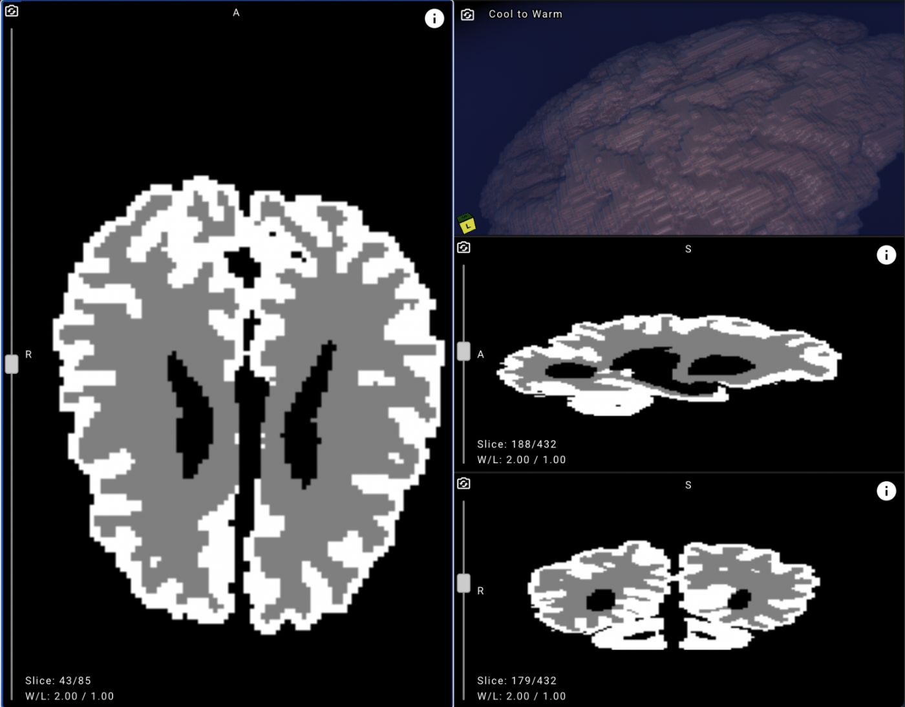Click the 'Cool to Warm' preset label
This screenshot has height=707, width=905.
525,14
